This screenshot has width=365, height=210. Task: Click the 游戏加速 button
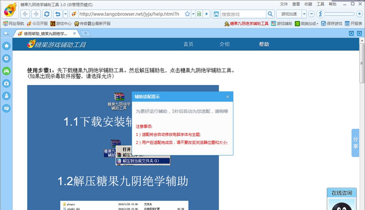289,14
